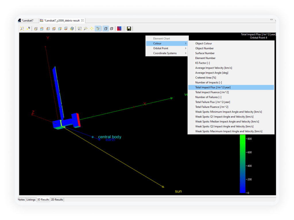
Task: Toggle the highlighted perspective cube button
Action: (x=106, y=29)
